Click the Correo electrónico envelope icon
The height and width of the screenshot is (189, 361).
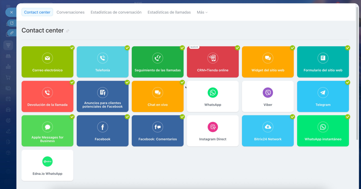pos(47,58)
